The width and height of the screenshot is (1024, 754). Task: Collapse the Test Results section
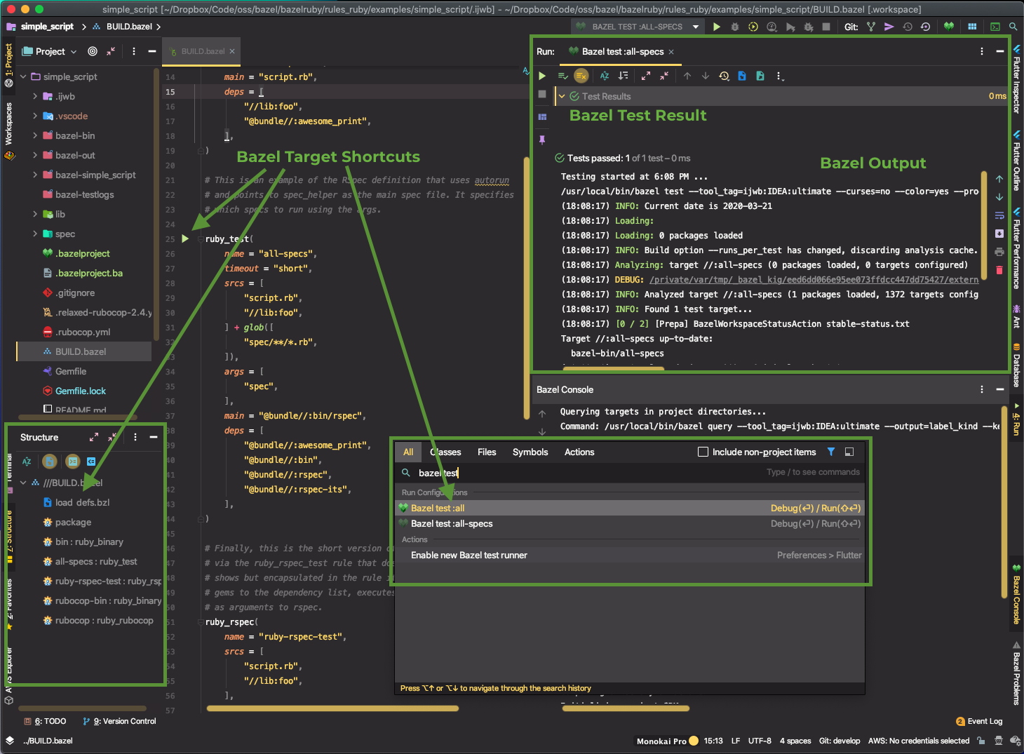561,96
